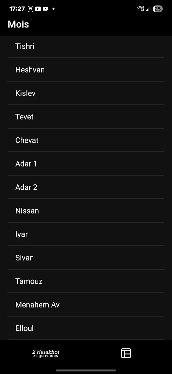This screenshot has height=374, width=172.
Task: Open the 2 Halakhot au Quotidien tab
Action: (x=46, y=353)
